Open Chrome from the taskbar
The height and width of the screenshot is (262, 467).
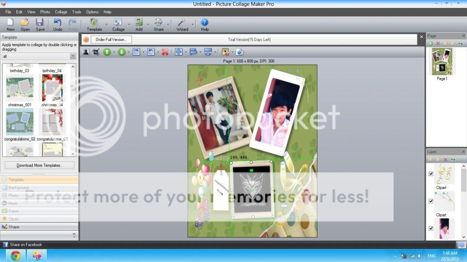click(16, 256)
